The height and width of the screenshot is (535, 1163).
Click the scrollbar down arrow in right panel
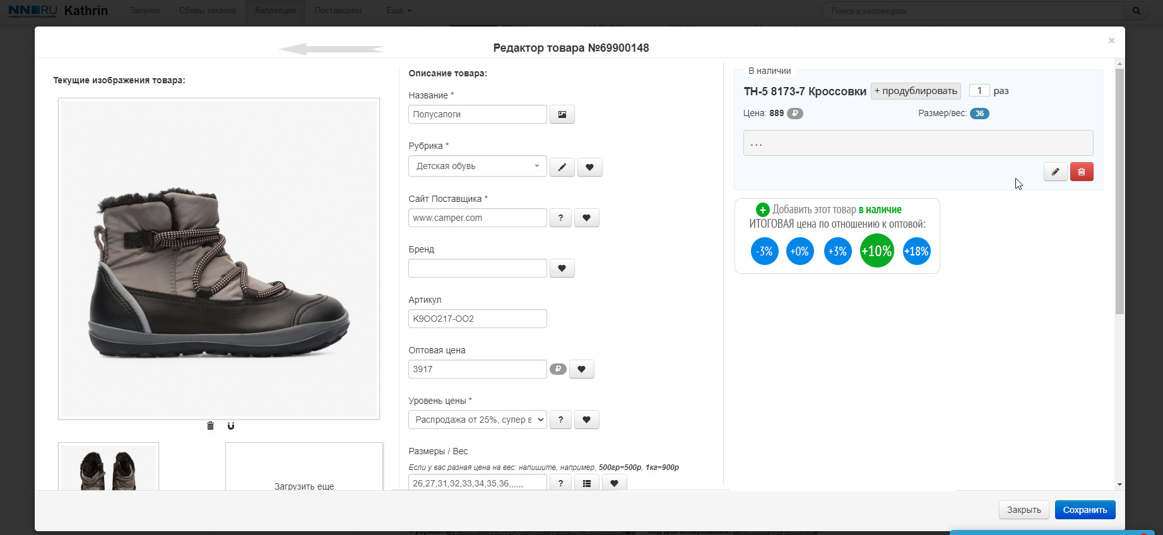tap(1119, 485)
